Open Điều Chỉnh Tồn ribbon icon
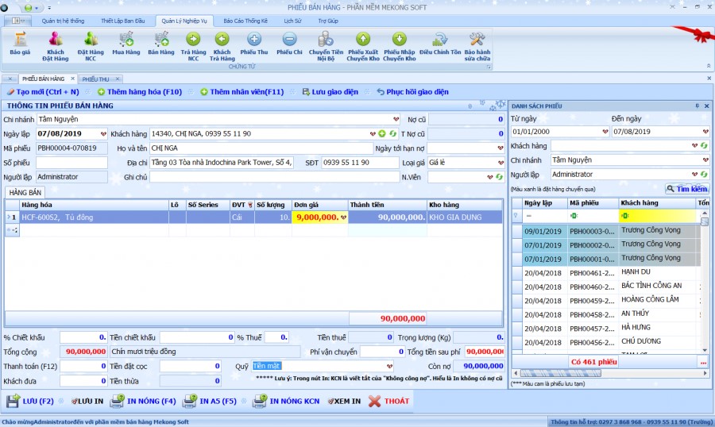This screenshot has height=427, width=715. (x=440, y=44)
